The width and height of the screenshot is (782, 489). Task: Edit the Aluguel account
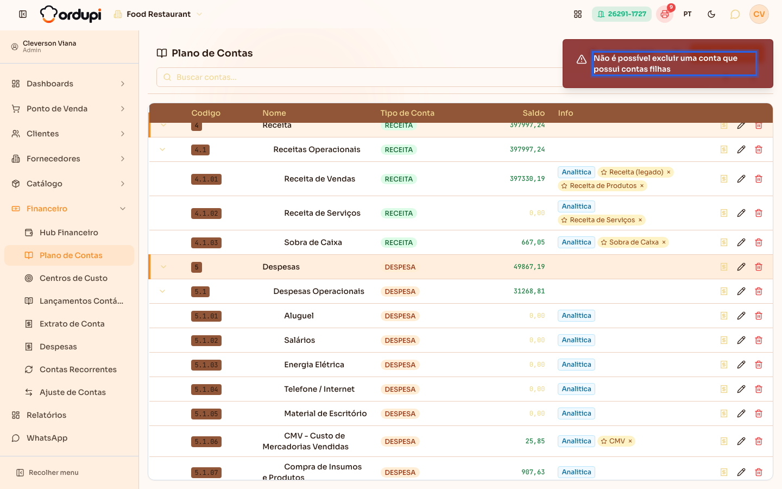[741, 316]
